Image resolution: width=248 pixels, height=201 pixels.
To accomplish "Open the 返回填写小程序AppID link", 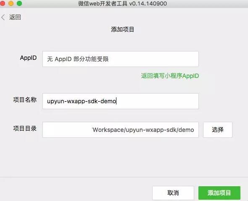I will tap(170, 76).
